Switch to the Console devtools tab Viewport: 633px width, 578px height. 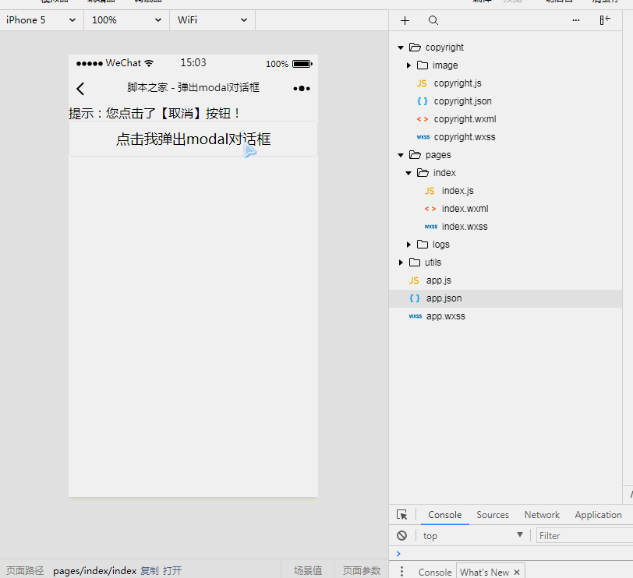click(445, 515)
